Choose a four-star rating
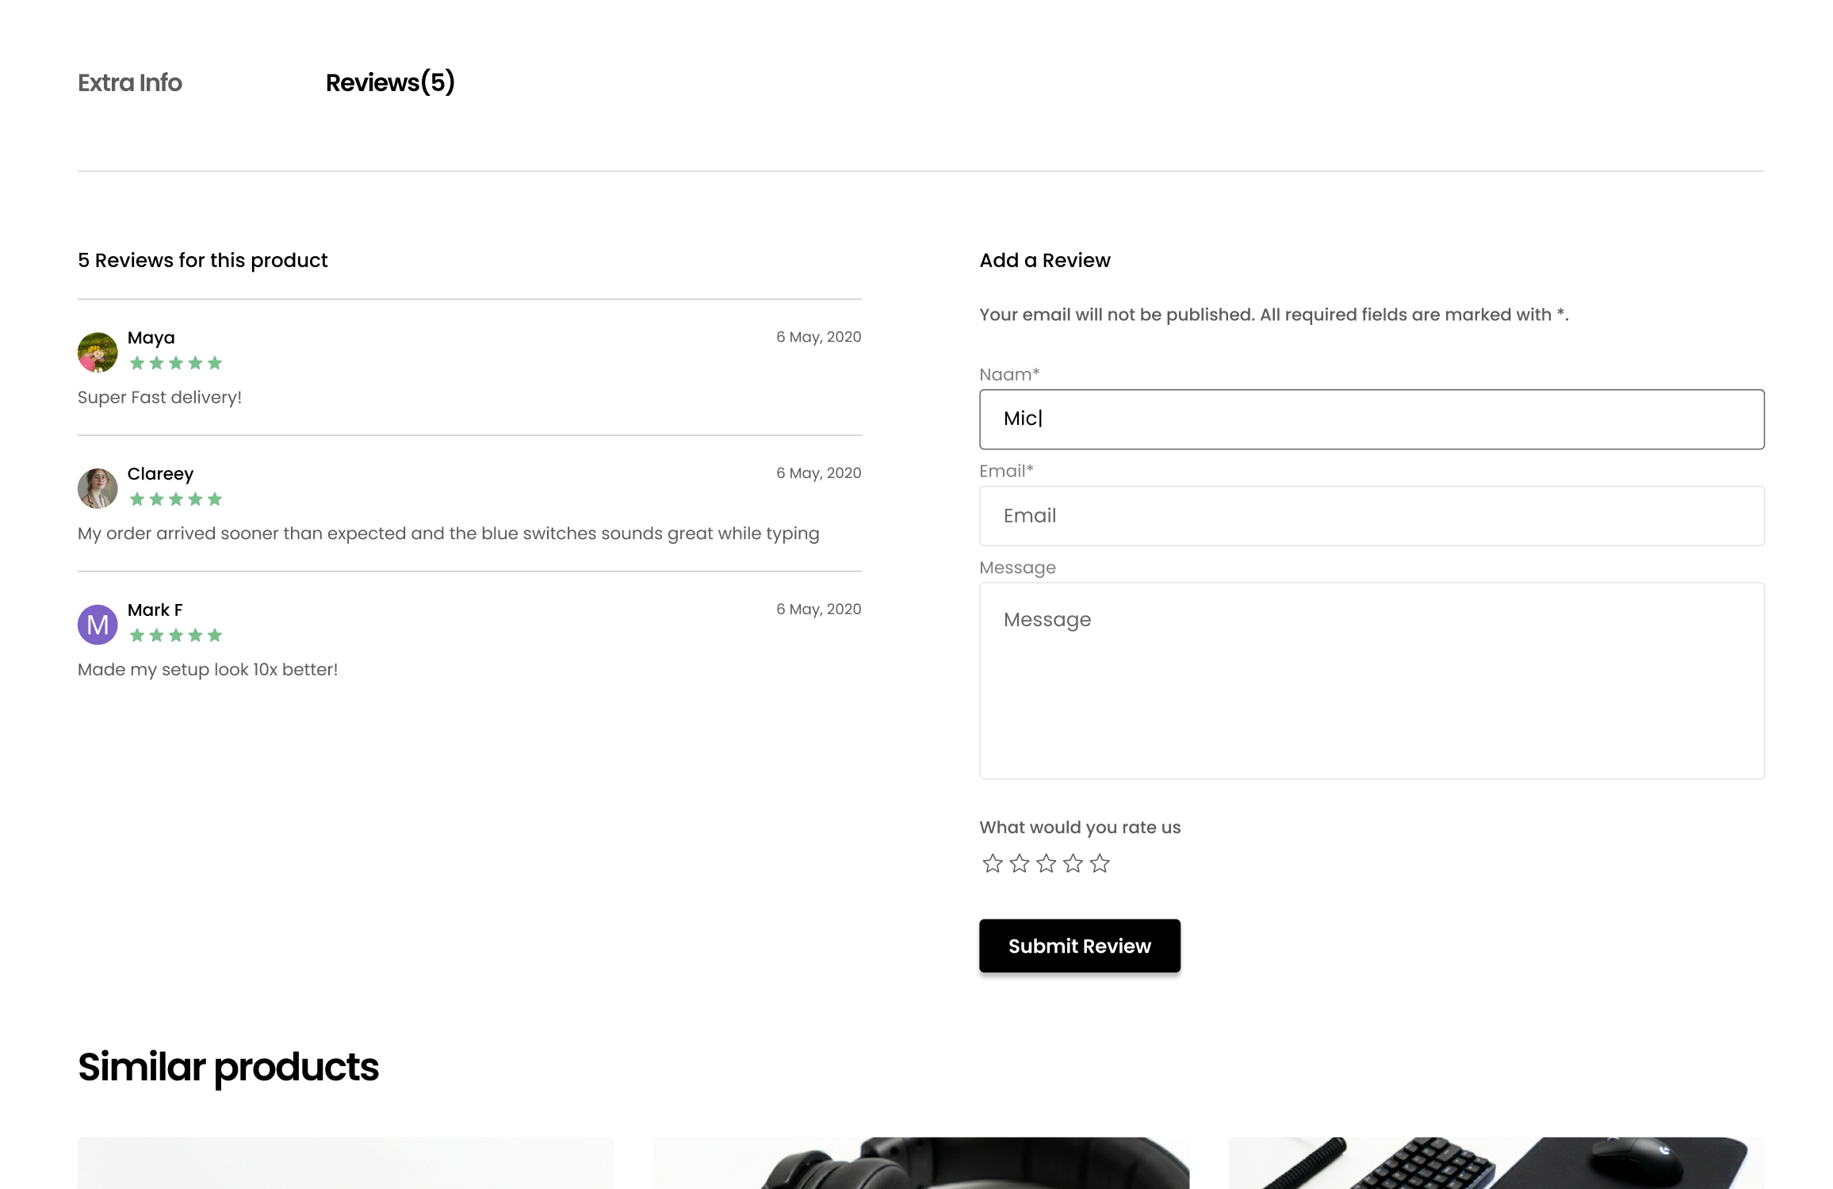 1072,863
